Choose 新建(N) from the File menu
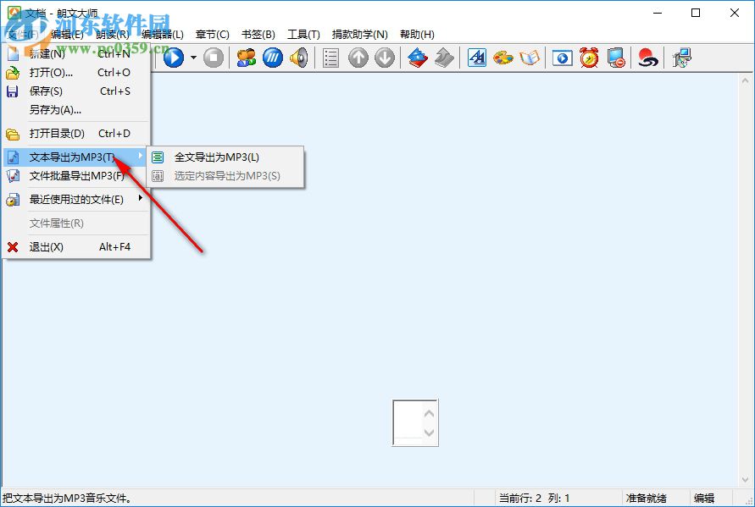The image size is (755, 507). point(76,54)
